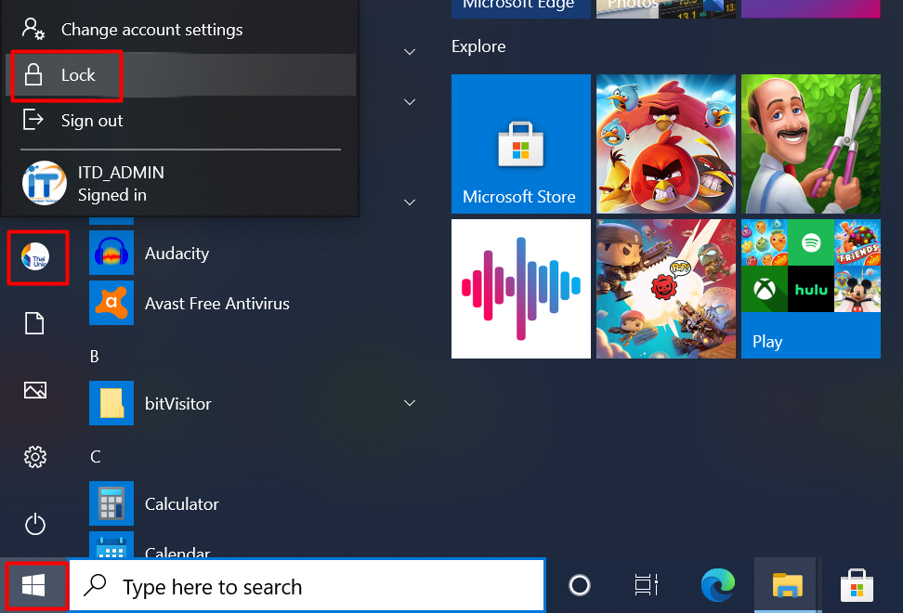Click the Candy Crush Friends icon

(x=857, y=242)
